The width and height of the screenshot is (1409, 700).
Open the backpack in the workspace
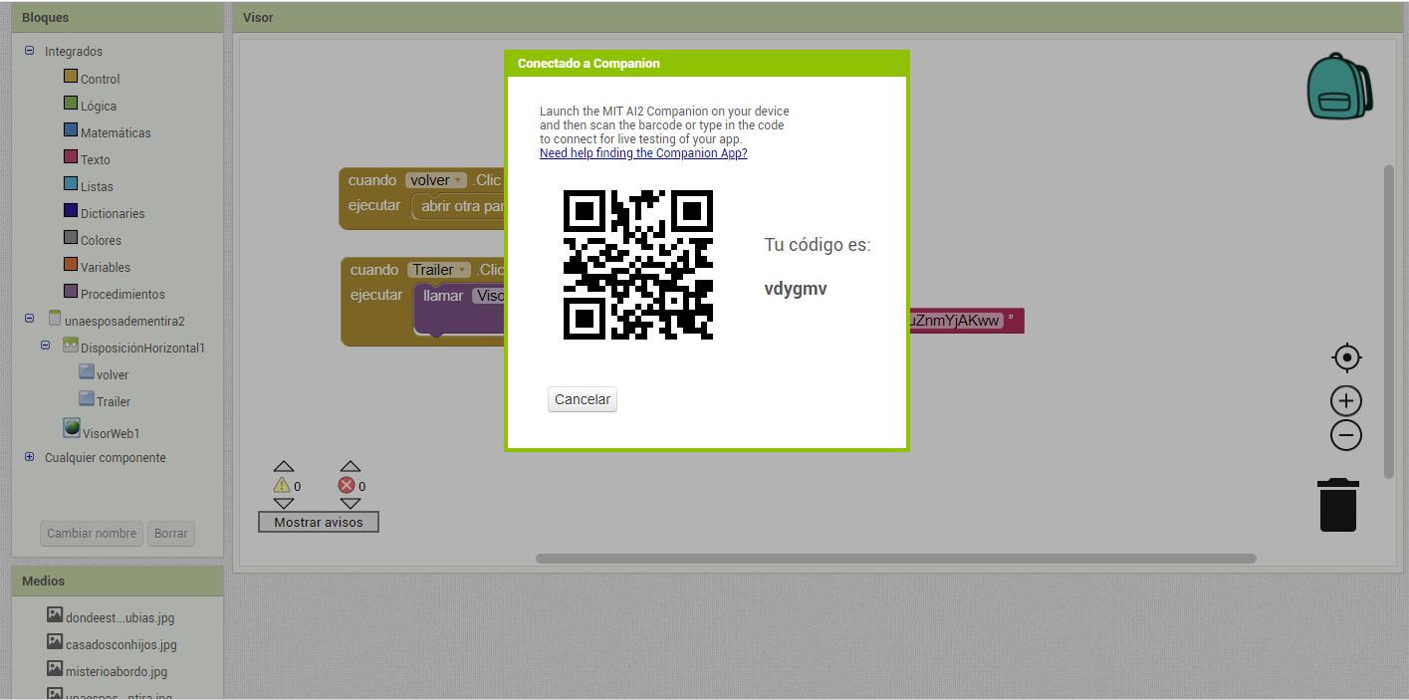tap(1339, 87)
